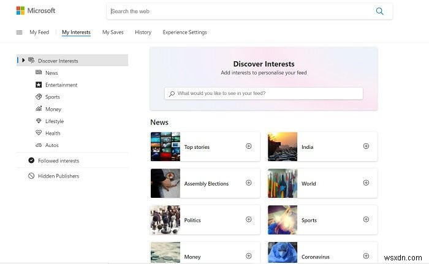
Task: Open the My Feed tab
Action: tap(39, 32)
